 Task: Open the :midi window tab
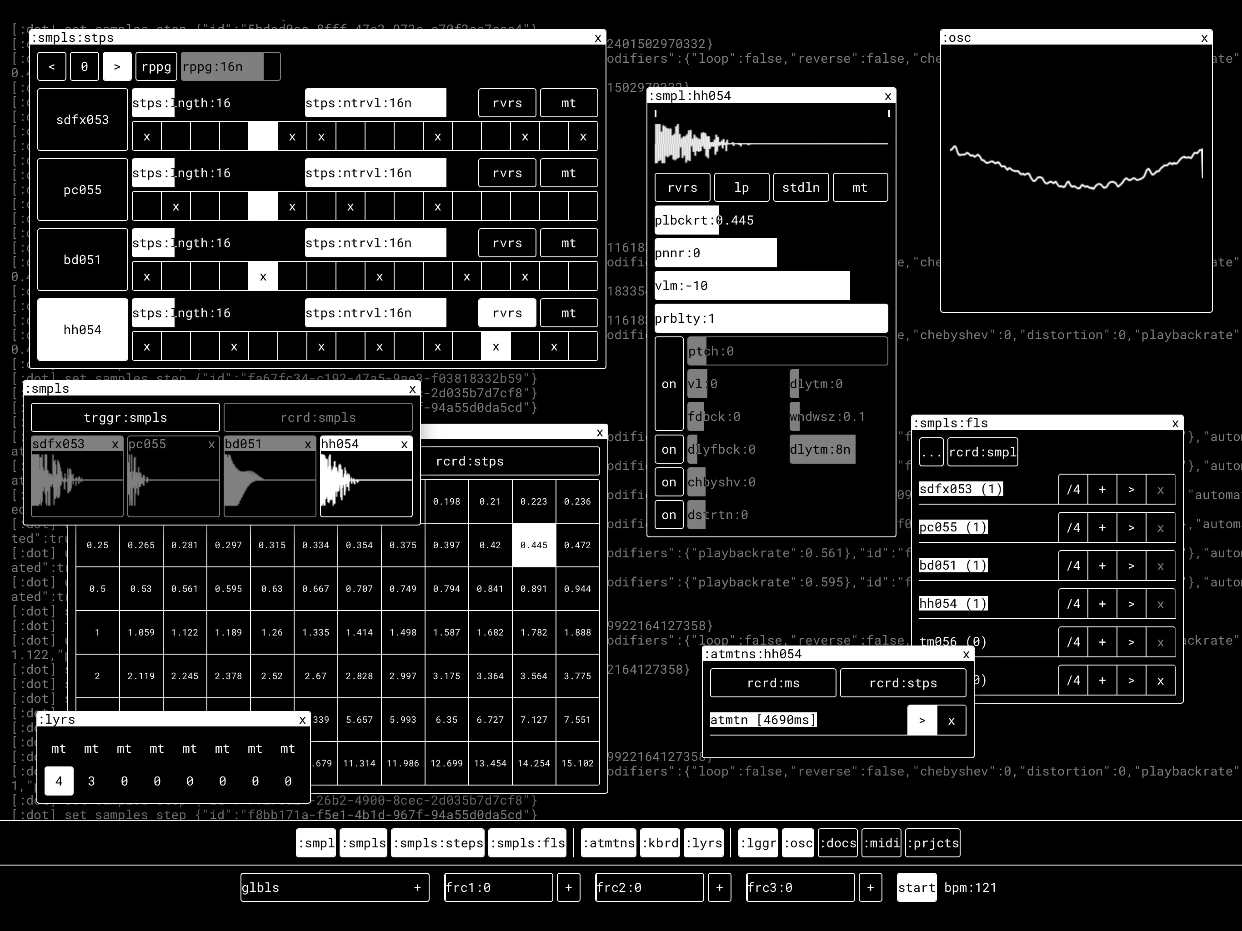click(x=881, y=843)
